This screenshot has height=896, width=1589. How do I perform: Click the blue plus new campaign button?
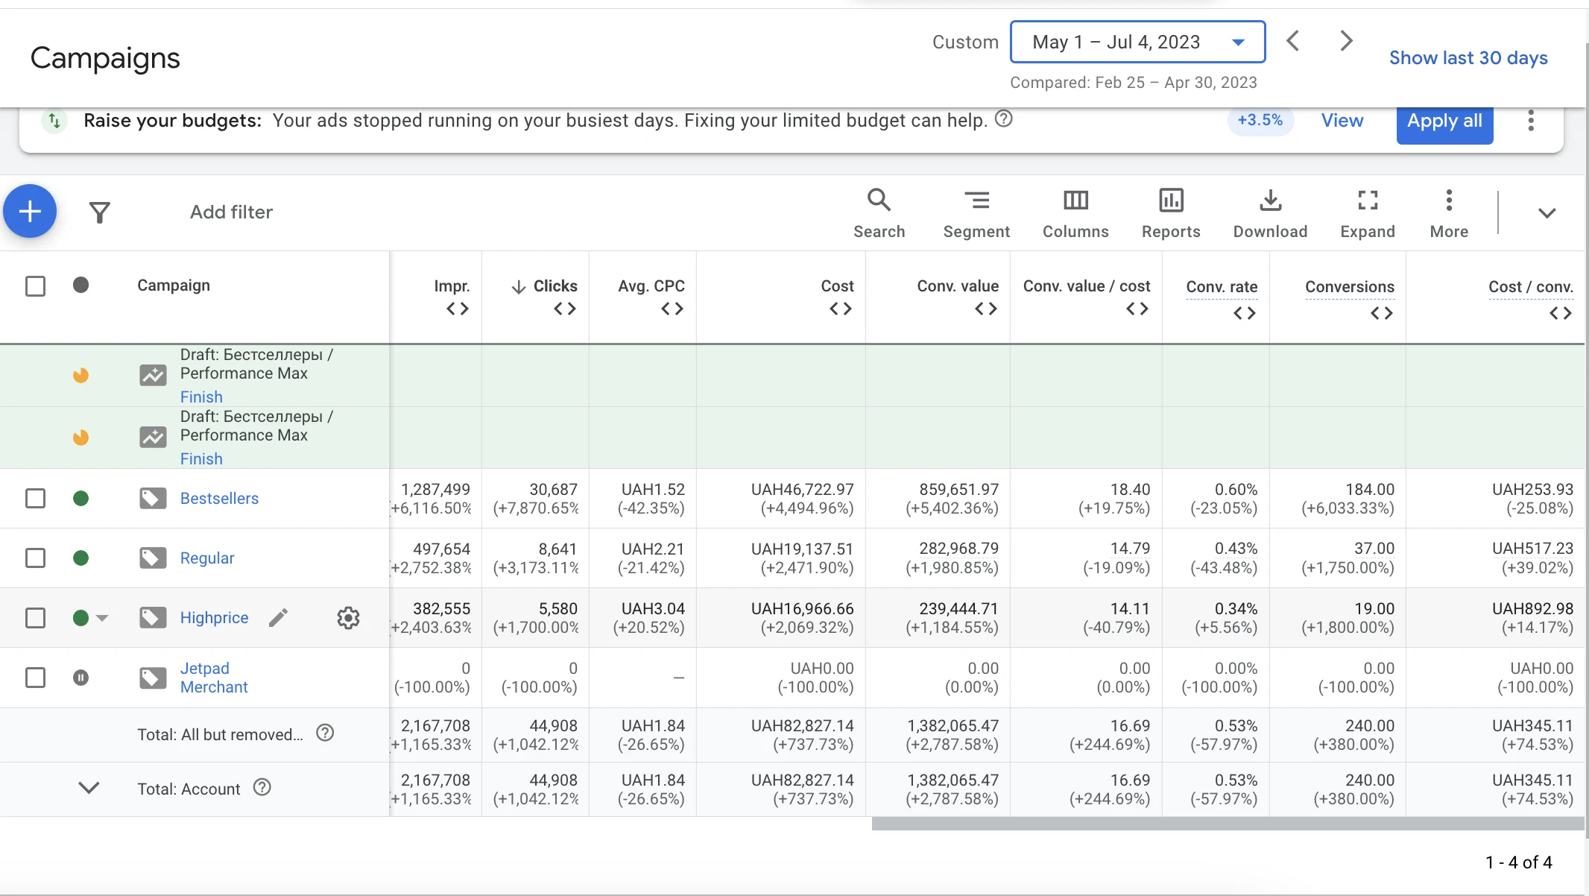coord(30,212)
